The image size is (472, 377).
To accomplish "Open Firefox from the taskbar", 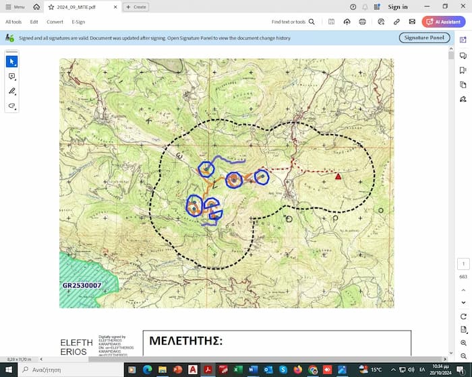I will (x=298, y=370).
